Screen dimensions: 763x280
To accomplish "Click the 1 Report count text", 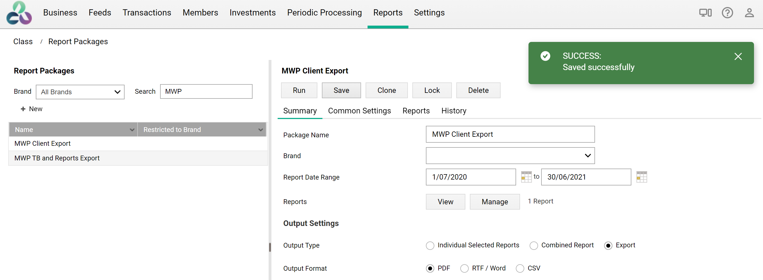I will point(540,201).
